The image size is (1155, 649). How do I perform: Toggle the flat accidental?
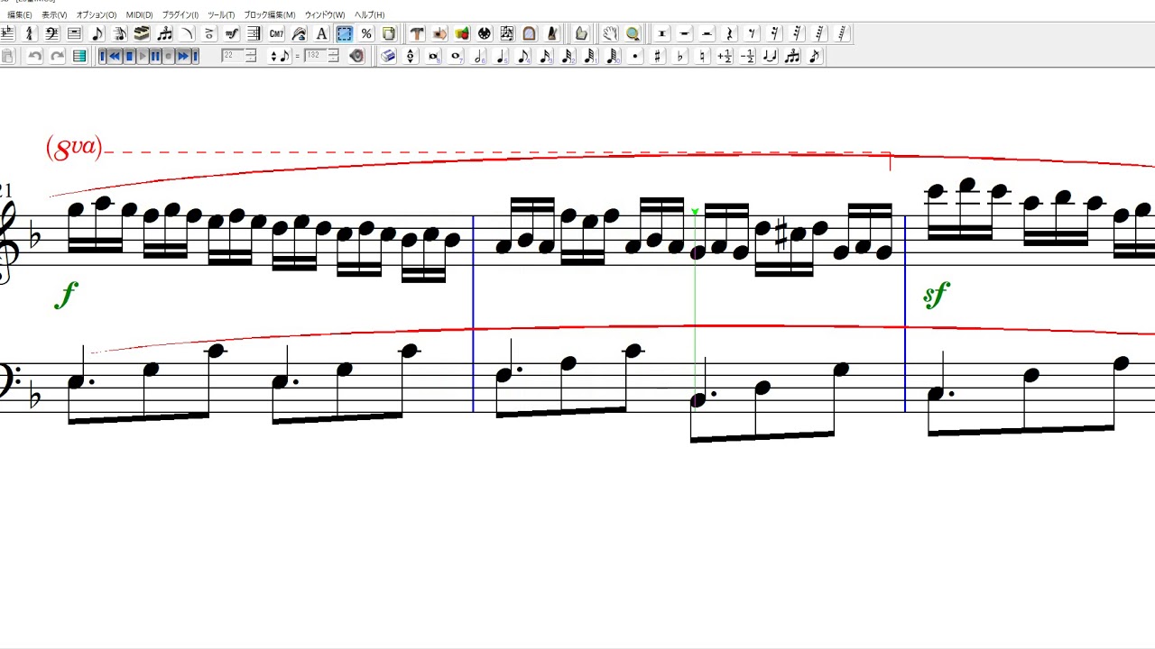pyautogui.click(x=680, y=56)
